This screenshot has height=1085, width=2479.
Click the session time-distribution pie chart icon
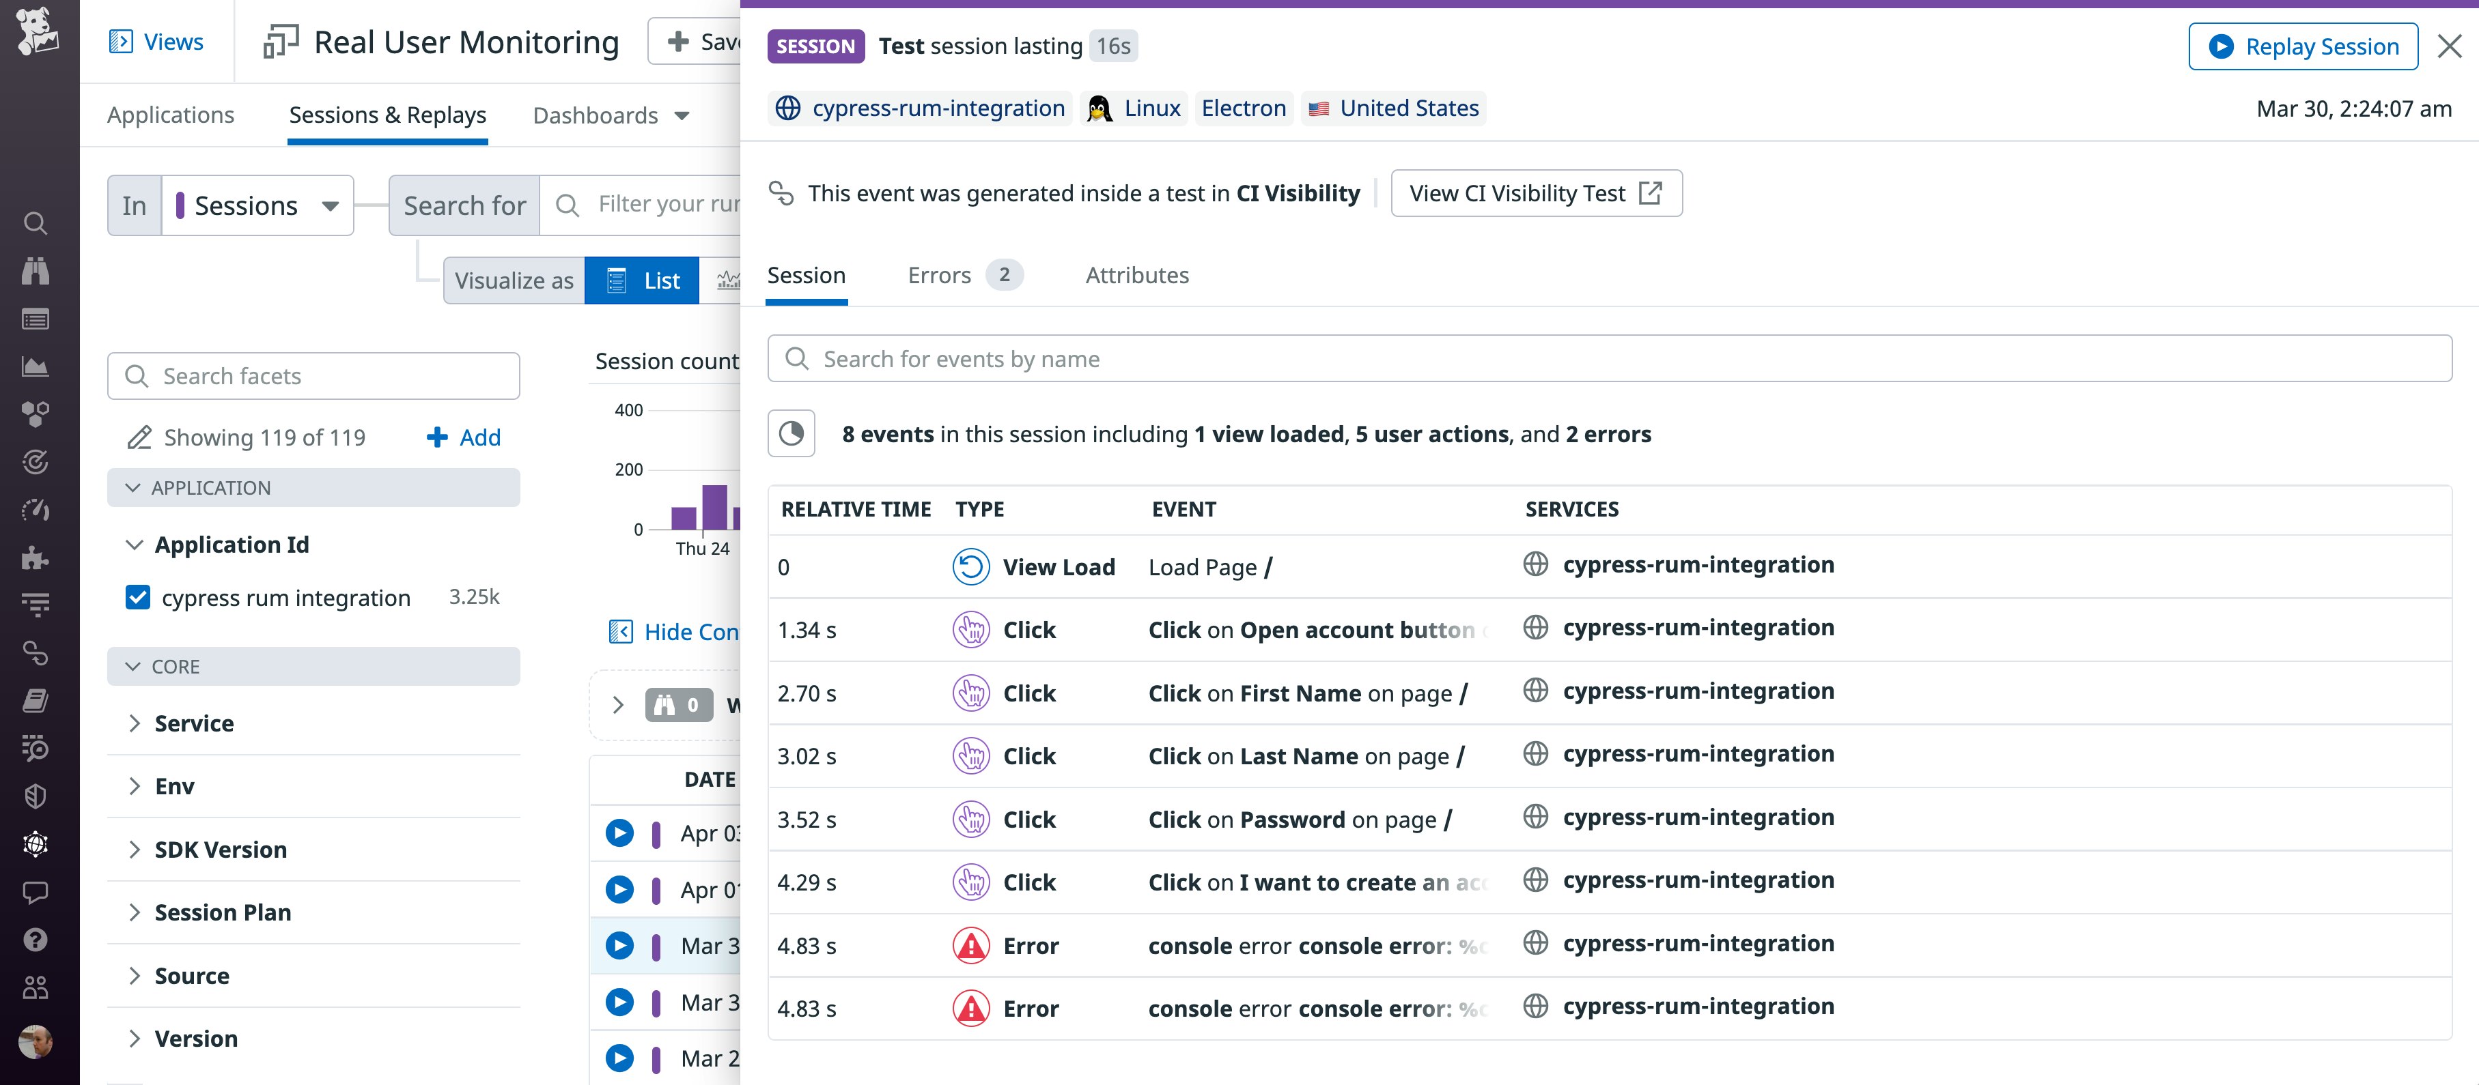point(790,434)
